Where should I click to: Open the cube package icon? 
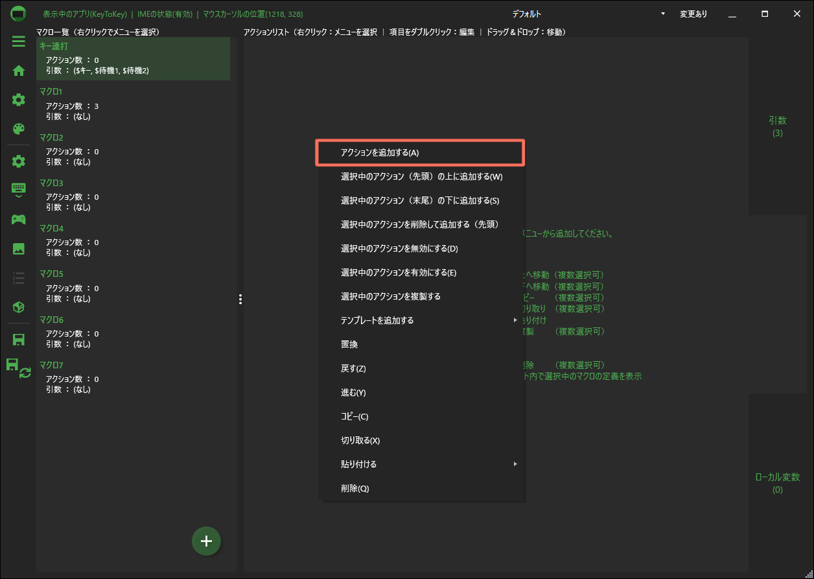(x=19, y=307)
